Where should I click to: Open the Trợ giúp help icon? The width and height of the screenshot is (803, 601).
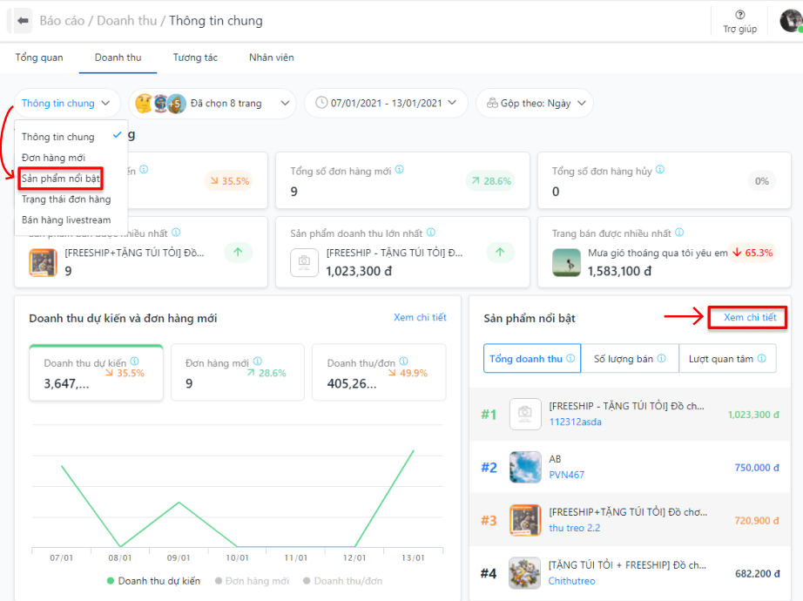(x=739, y=14)
